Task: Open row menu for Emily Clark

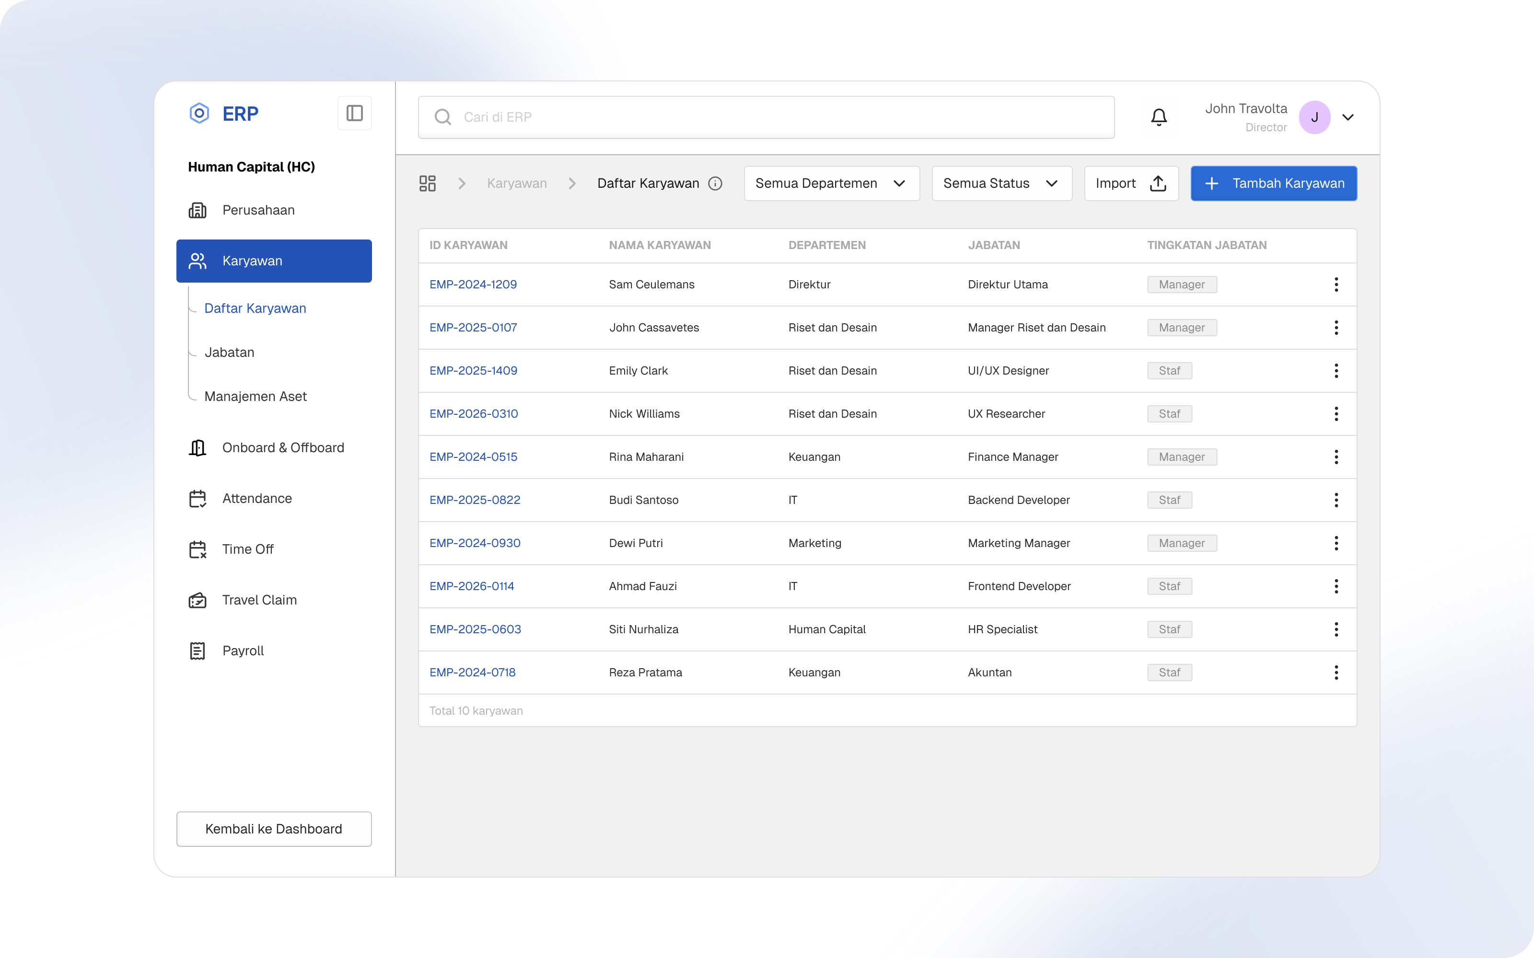Action: [x=1336, y=371]
